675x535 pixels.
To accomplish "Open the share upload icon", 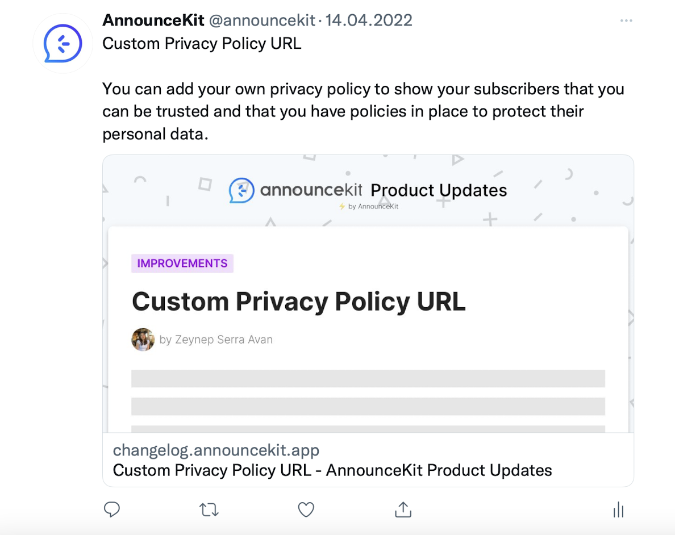I will coord(403,509).
